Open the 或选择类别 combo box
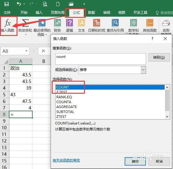Image resolution: width=173 pixels, height=169 pixels. (112, 70)
